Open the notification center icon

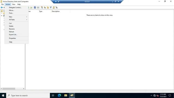[170, 96]
